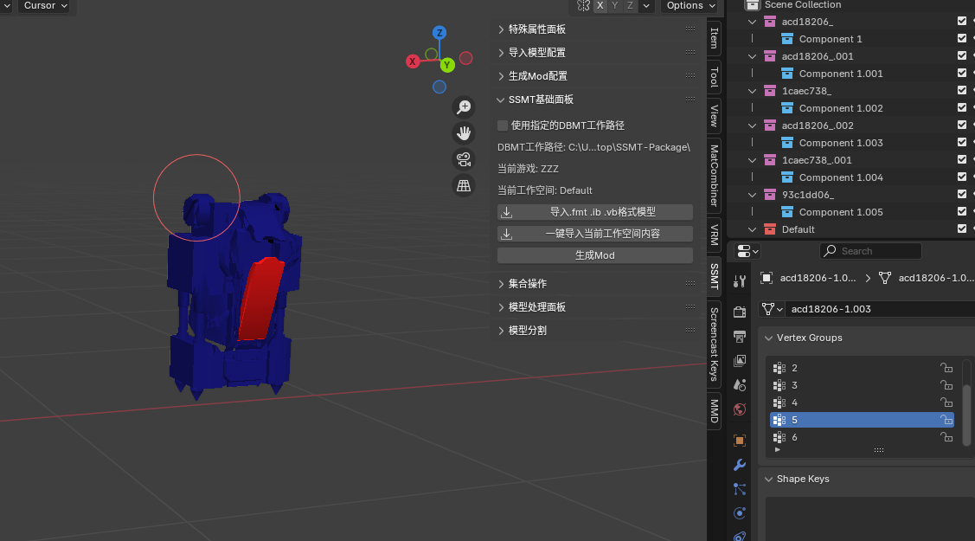Open the Physics properties tab icon
975x541 pixels.
pos(740,513)
